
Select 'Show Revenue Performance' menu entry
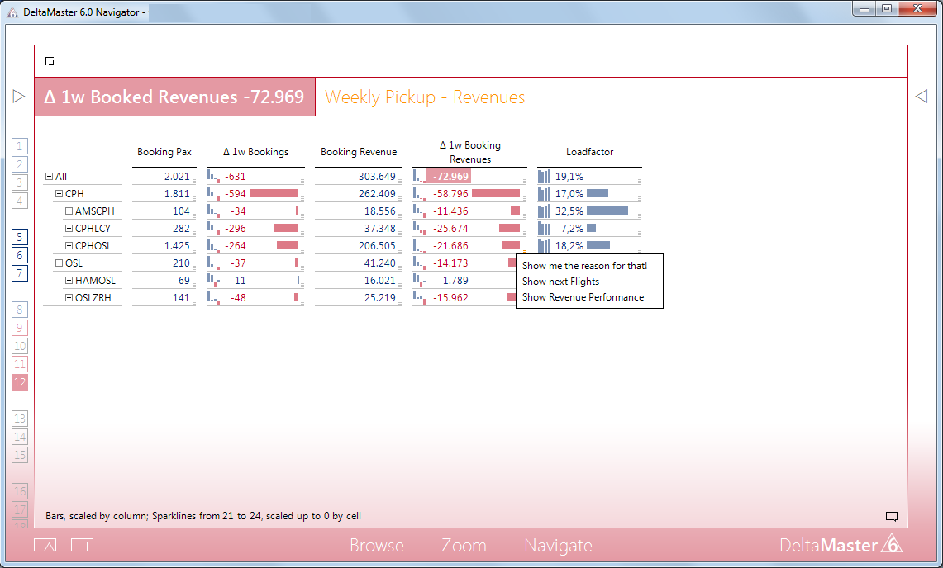coord(583,297)
